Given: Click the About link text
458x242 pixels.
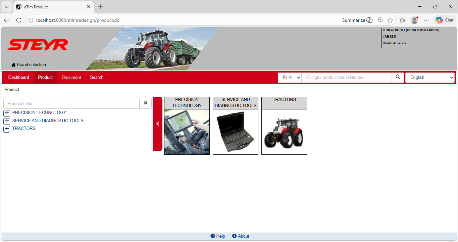Looking at the screenshot, I should [x=244, y=236].
